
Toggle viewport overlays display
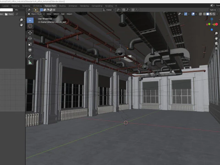(193, 14)
